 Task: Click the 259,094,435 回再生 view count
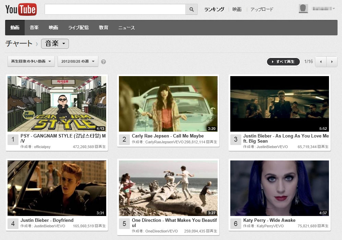click(201, 231)
